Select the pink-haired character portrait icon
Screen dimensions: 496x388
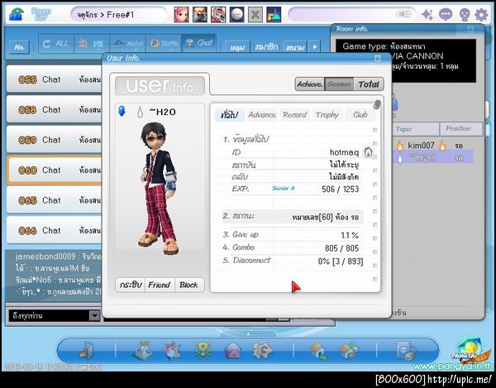click(x=181, y=15)
